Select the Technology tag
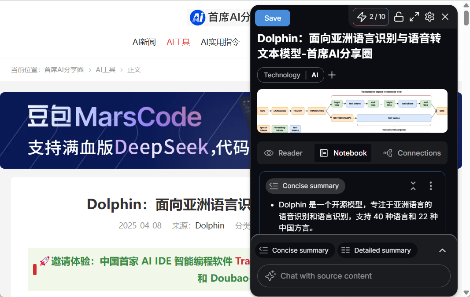The image size is (470, 297). pos(282,75)
